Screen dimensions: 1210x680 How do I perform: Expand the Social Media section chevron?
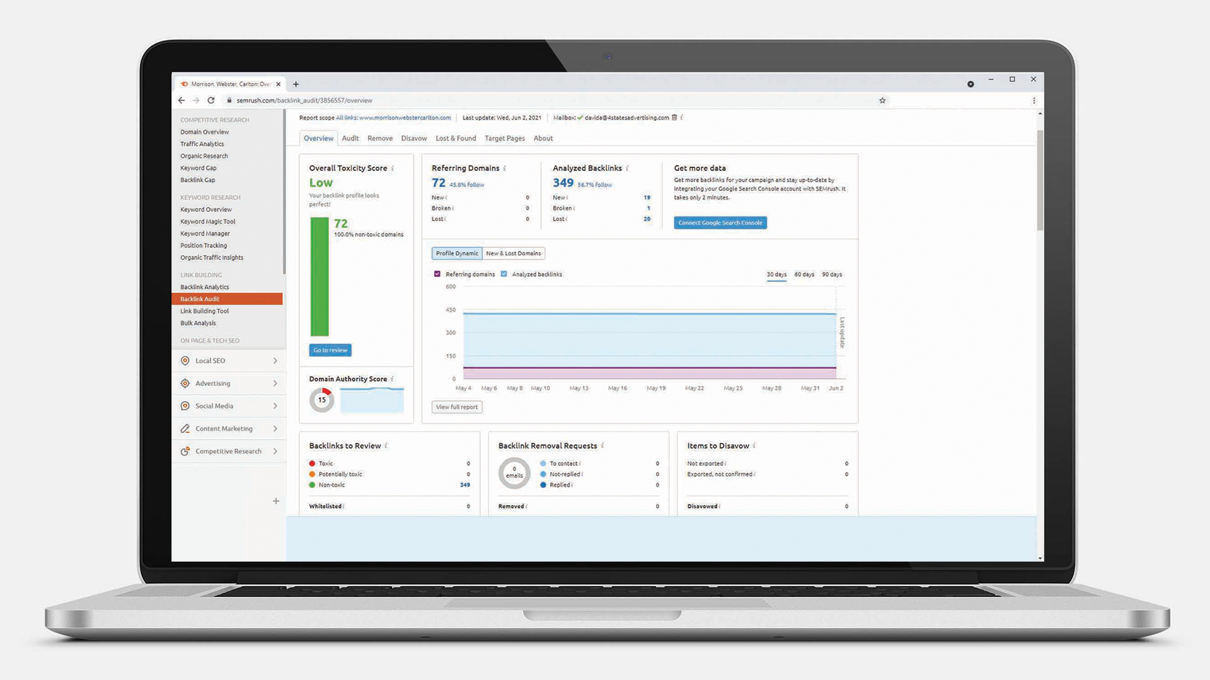(x=275, y=405)
